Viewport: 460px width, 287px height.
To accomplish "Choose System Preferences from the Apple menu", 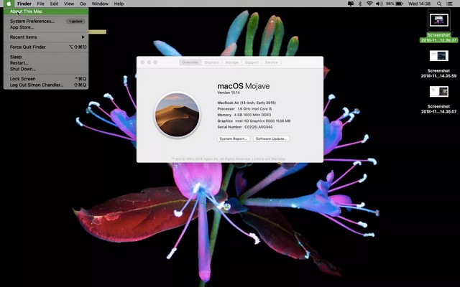I will coord(32,21).
